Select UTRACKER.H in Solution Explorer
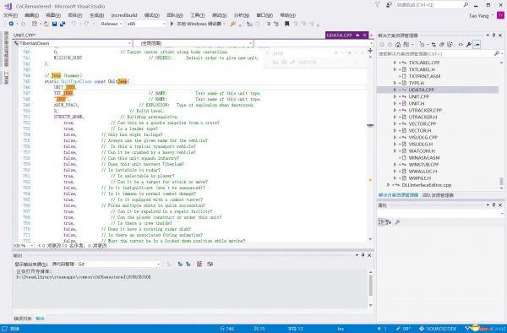Screen dimensions: 507x333 tap(422, 117)
